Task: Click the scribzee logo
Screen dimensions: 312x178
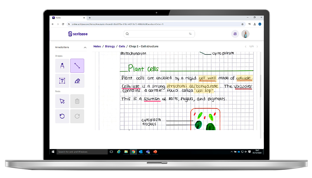Action: [x=78, y=34]
